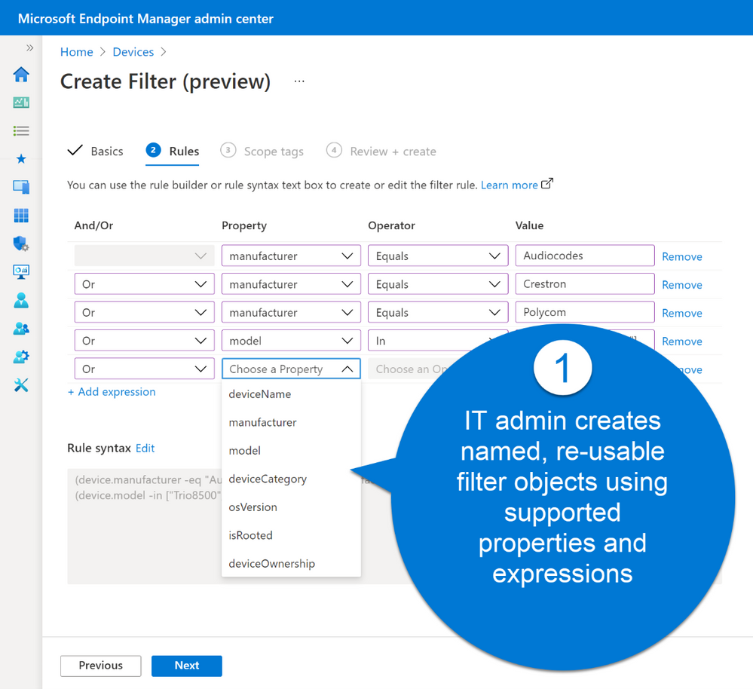
Task: Open And/Or dropdown in Polycom row
Action: (144, 313)
